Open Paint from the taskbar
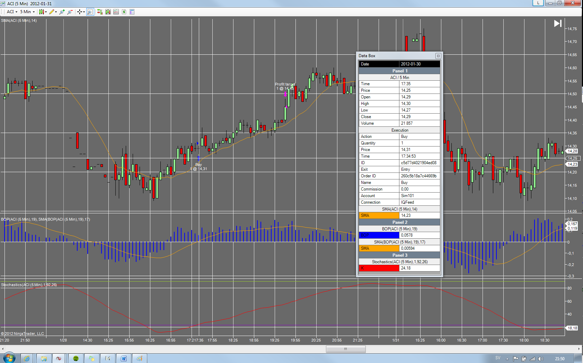The width and height of the screenshot is (583, 363). (140, 358)
